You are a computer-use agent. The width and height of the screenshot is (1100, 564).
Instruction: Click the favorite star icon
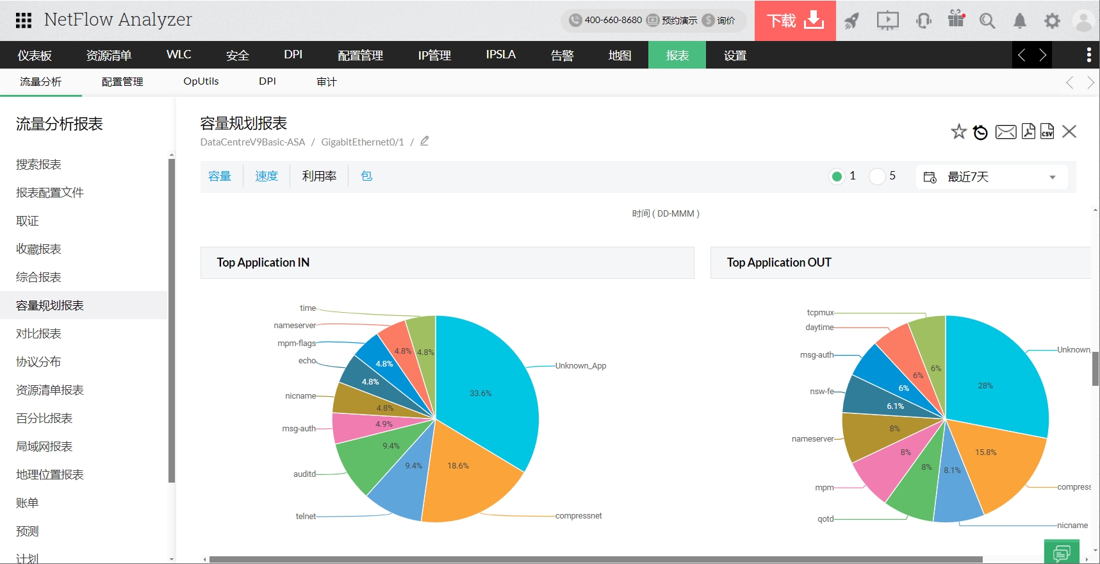pos(958,131)
